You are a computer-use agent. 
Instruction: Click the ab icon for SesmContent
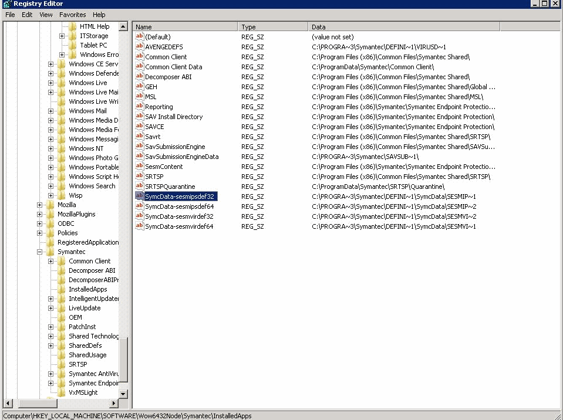point(139,167)
